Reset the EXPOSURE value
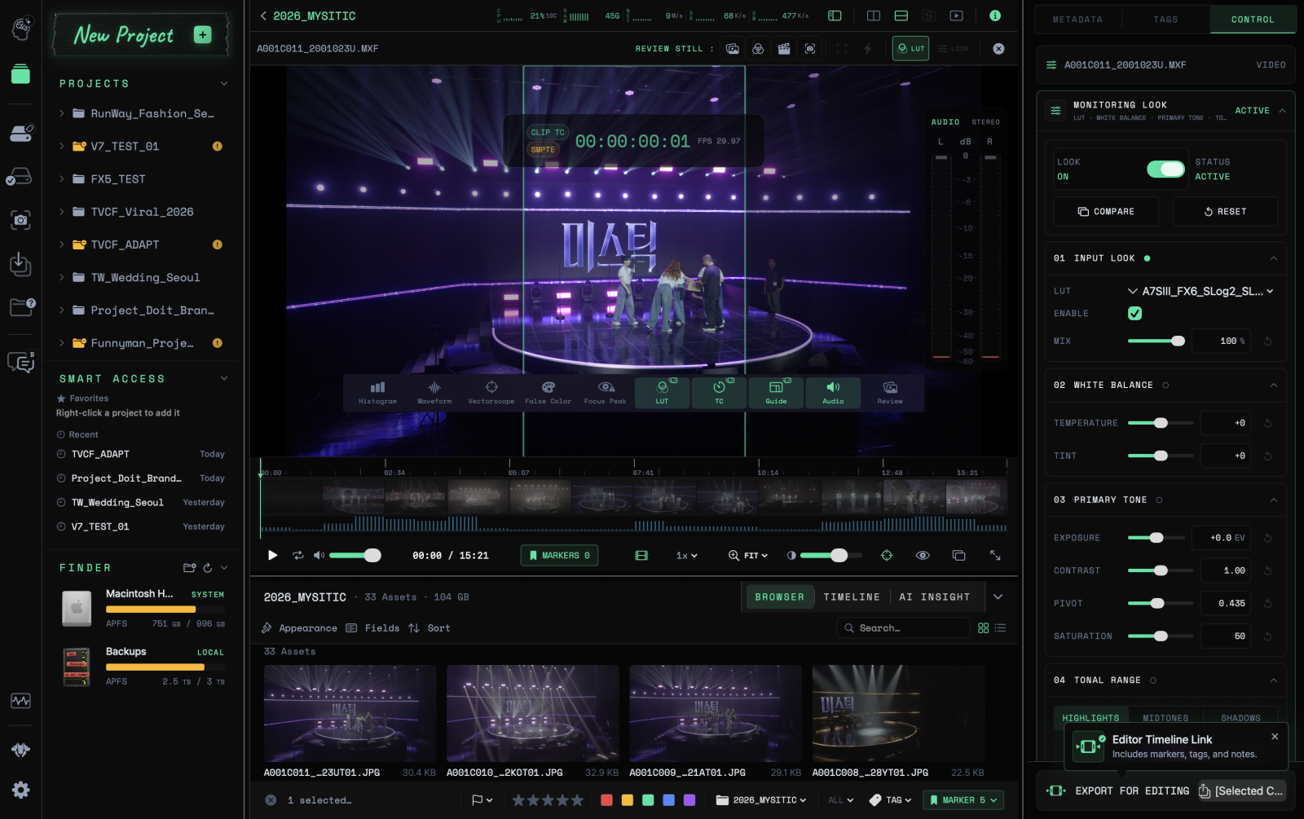Image resolution: width=1304 pixels, height=819 pixels. (1267, 538)
